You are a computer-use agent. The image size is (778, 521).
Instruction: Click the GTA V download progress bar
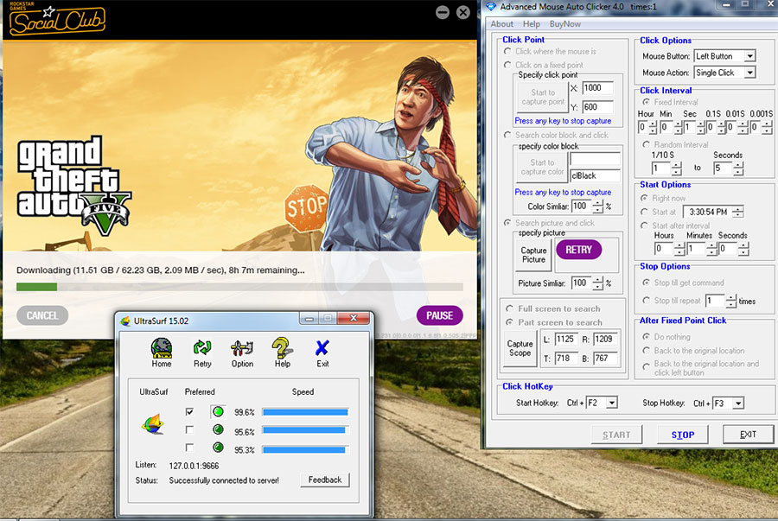click(239, 287)
